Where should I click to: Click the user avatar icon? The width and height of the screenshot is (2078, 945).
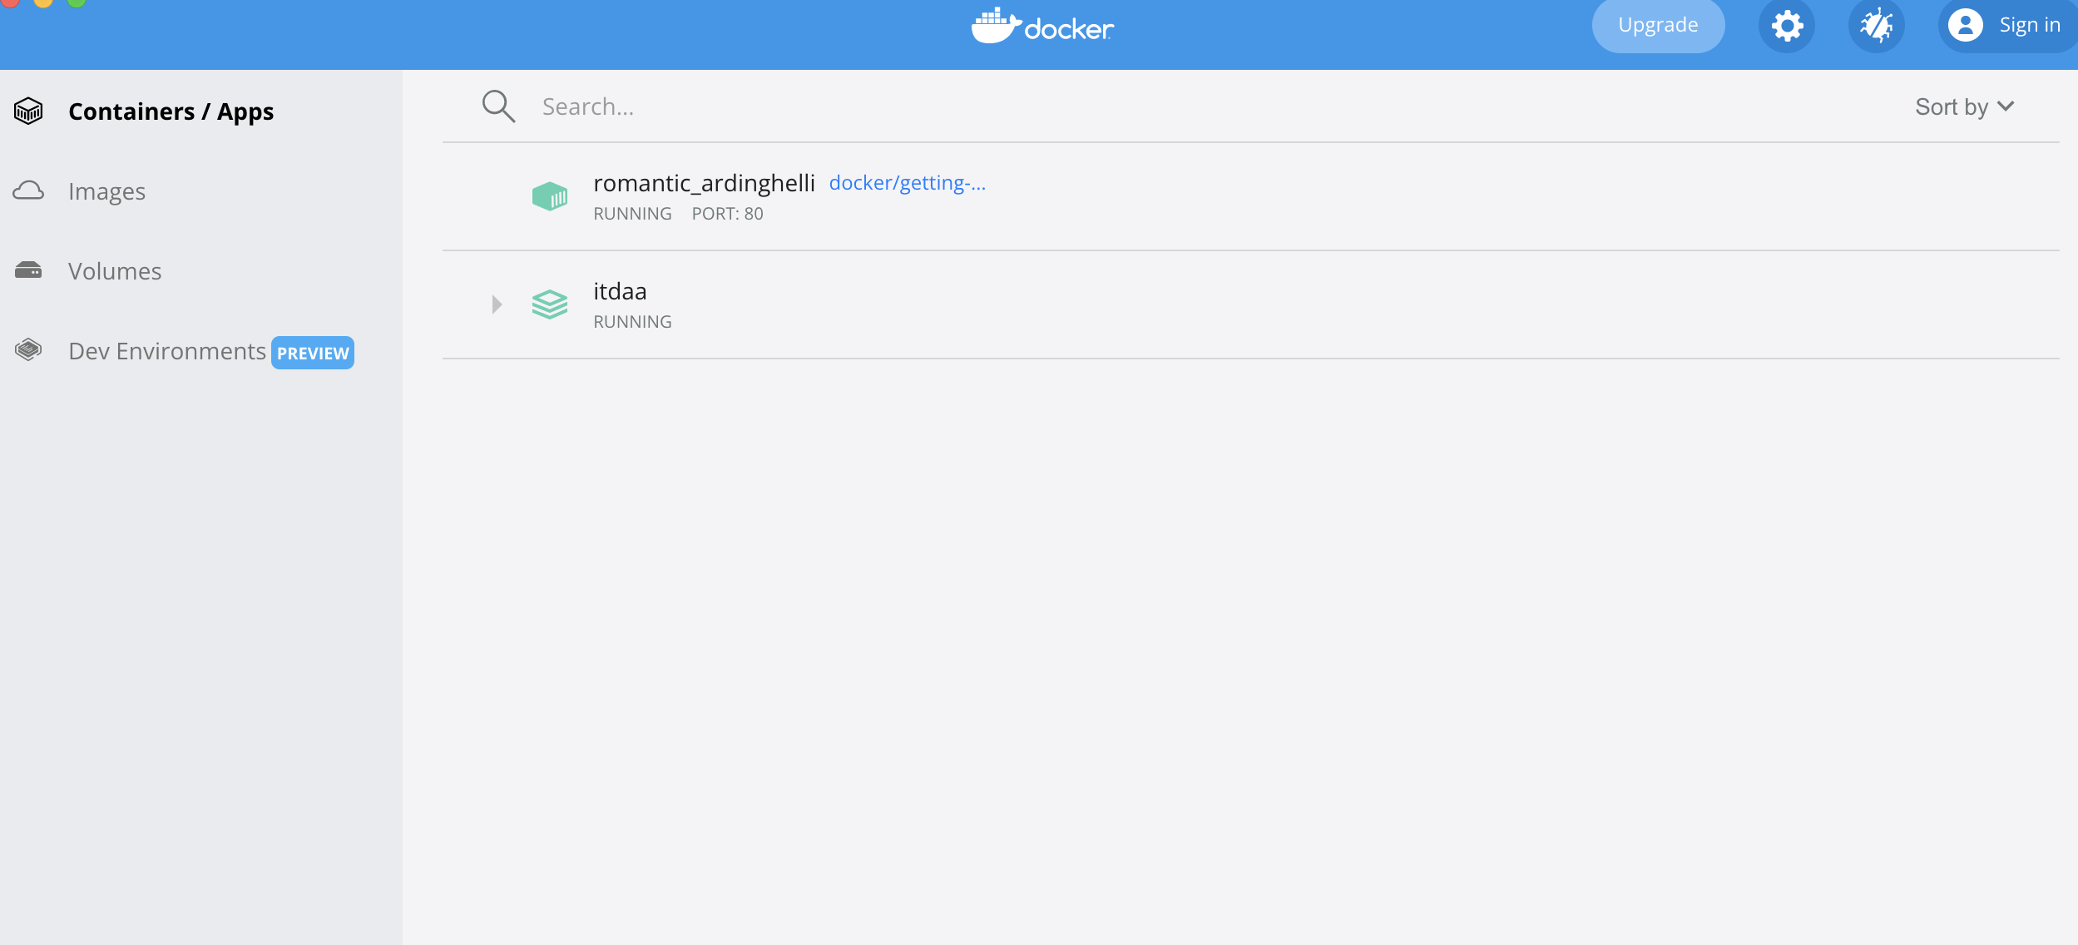(1965, 25)
